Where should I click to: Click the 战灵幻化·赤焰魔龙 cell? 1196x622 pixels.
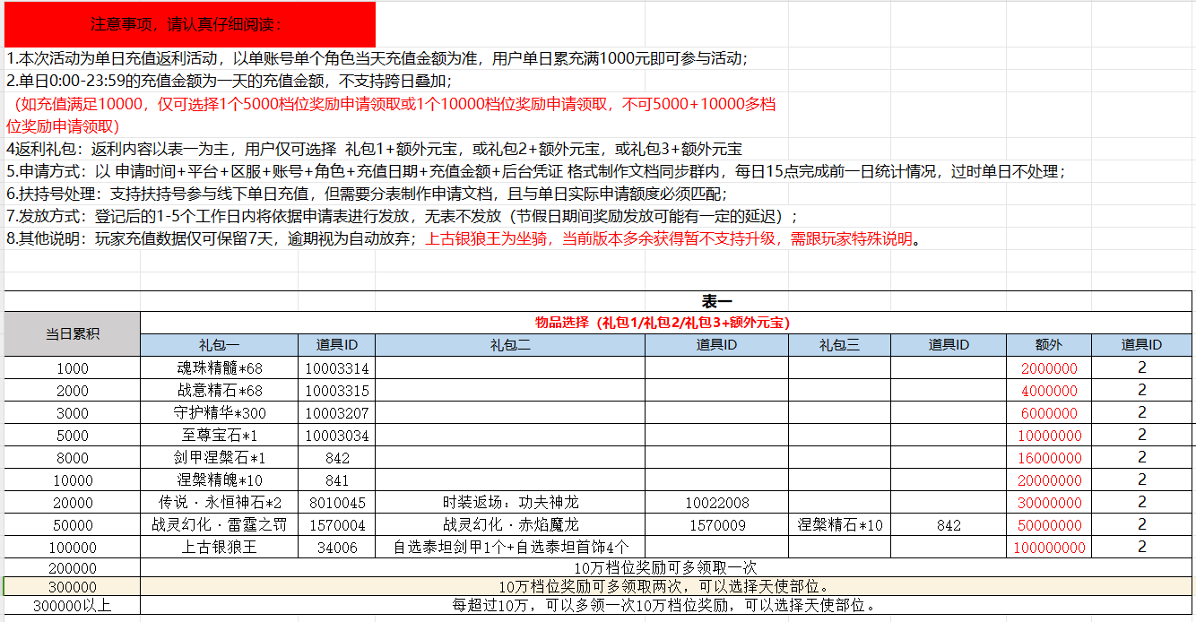(x=510, y=524)
